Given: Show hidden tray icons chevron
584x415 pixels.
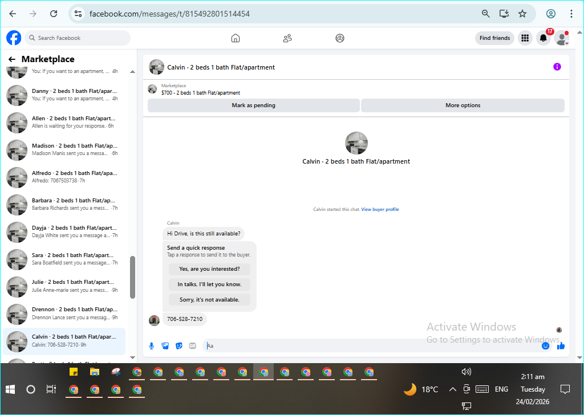Looking at the screenshot, I should tap(452, 389).
